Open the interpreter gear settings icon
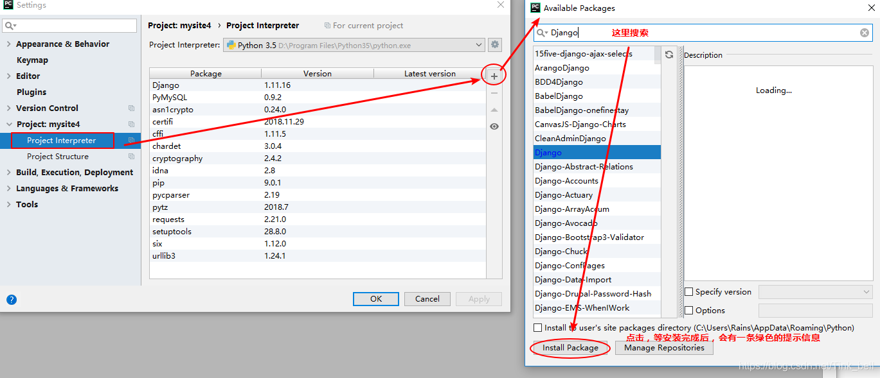The height and width of the screenshot is (378, 880). click(494, 45)
